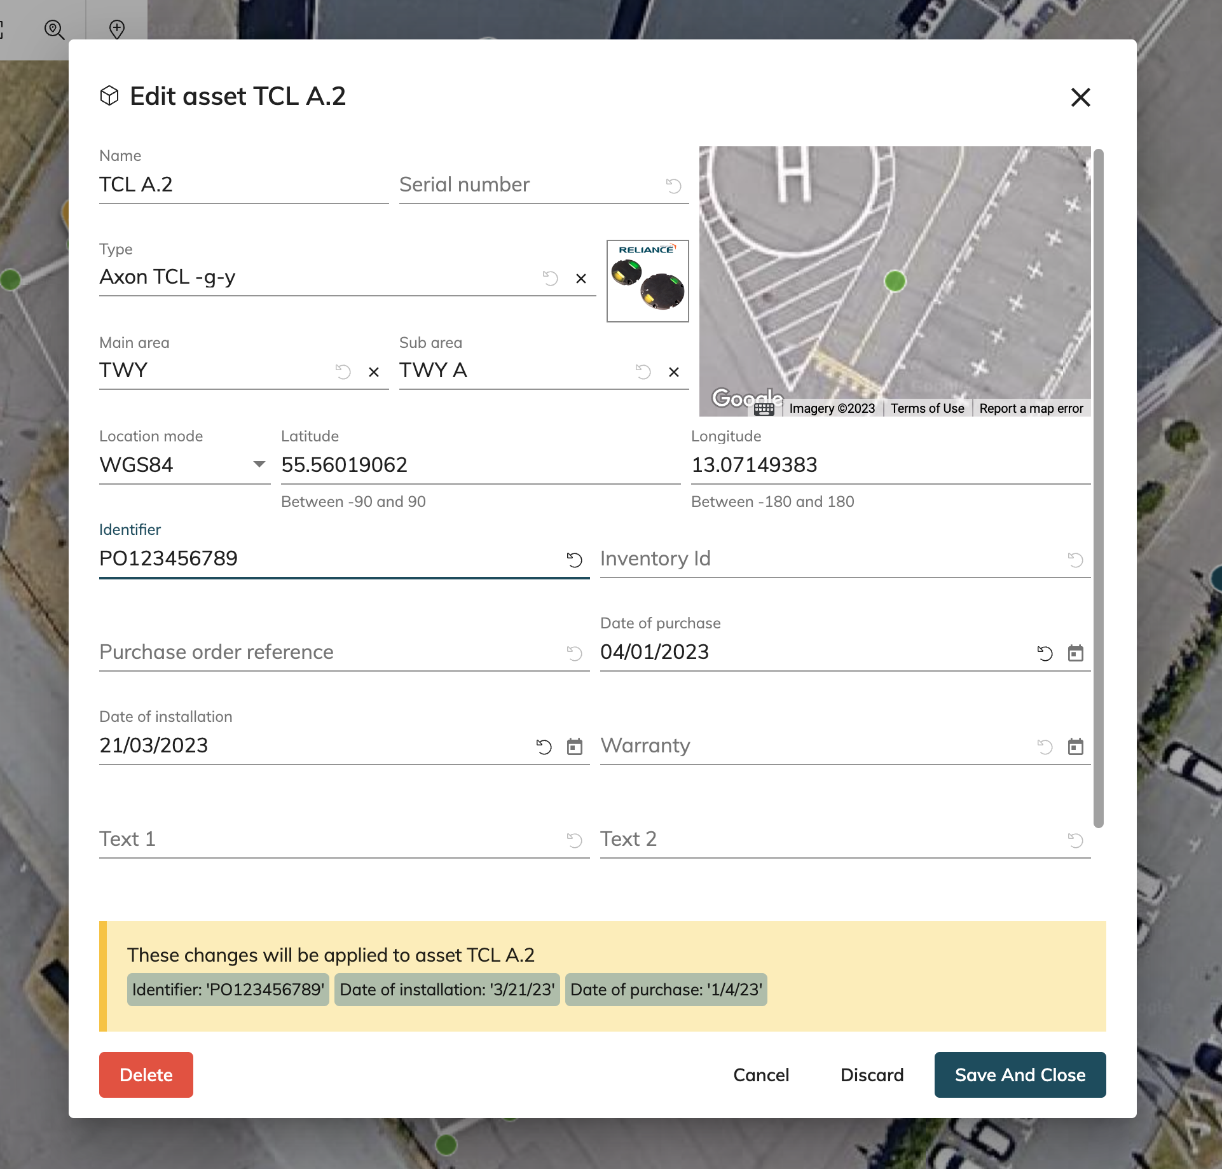Expand the Location mode WGS84 dropdown
This screenshot has height=1169, width=1222.
pyautogui.click(x=259, y=464)
